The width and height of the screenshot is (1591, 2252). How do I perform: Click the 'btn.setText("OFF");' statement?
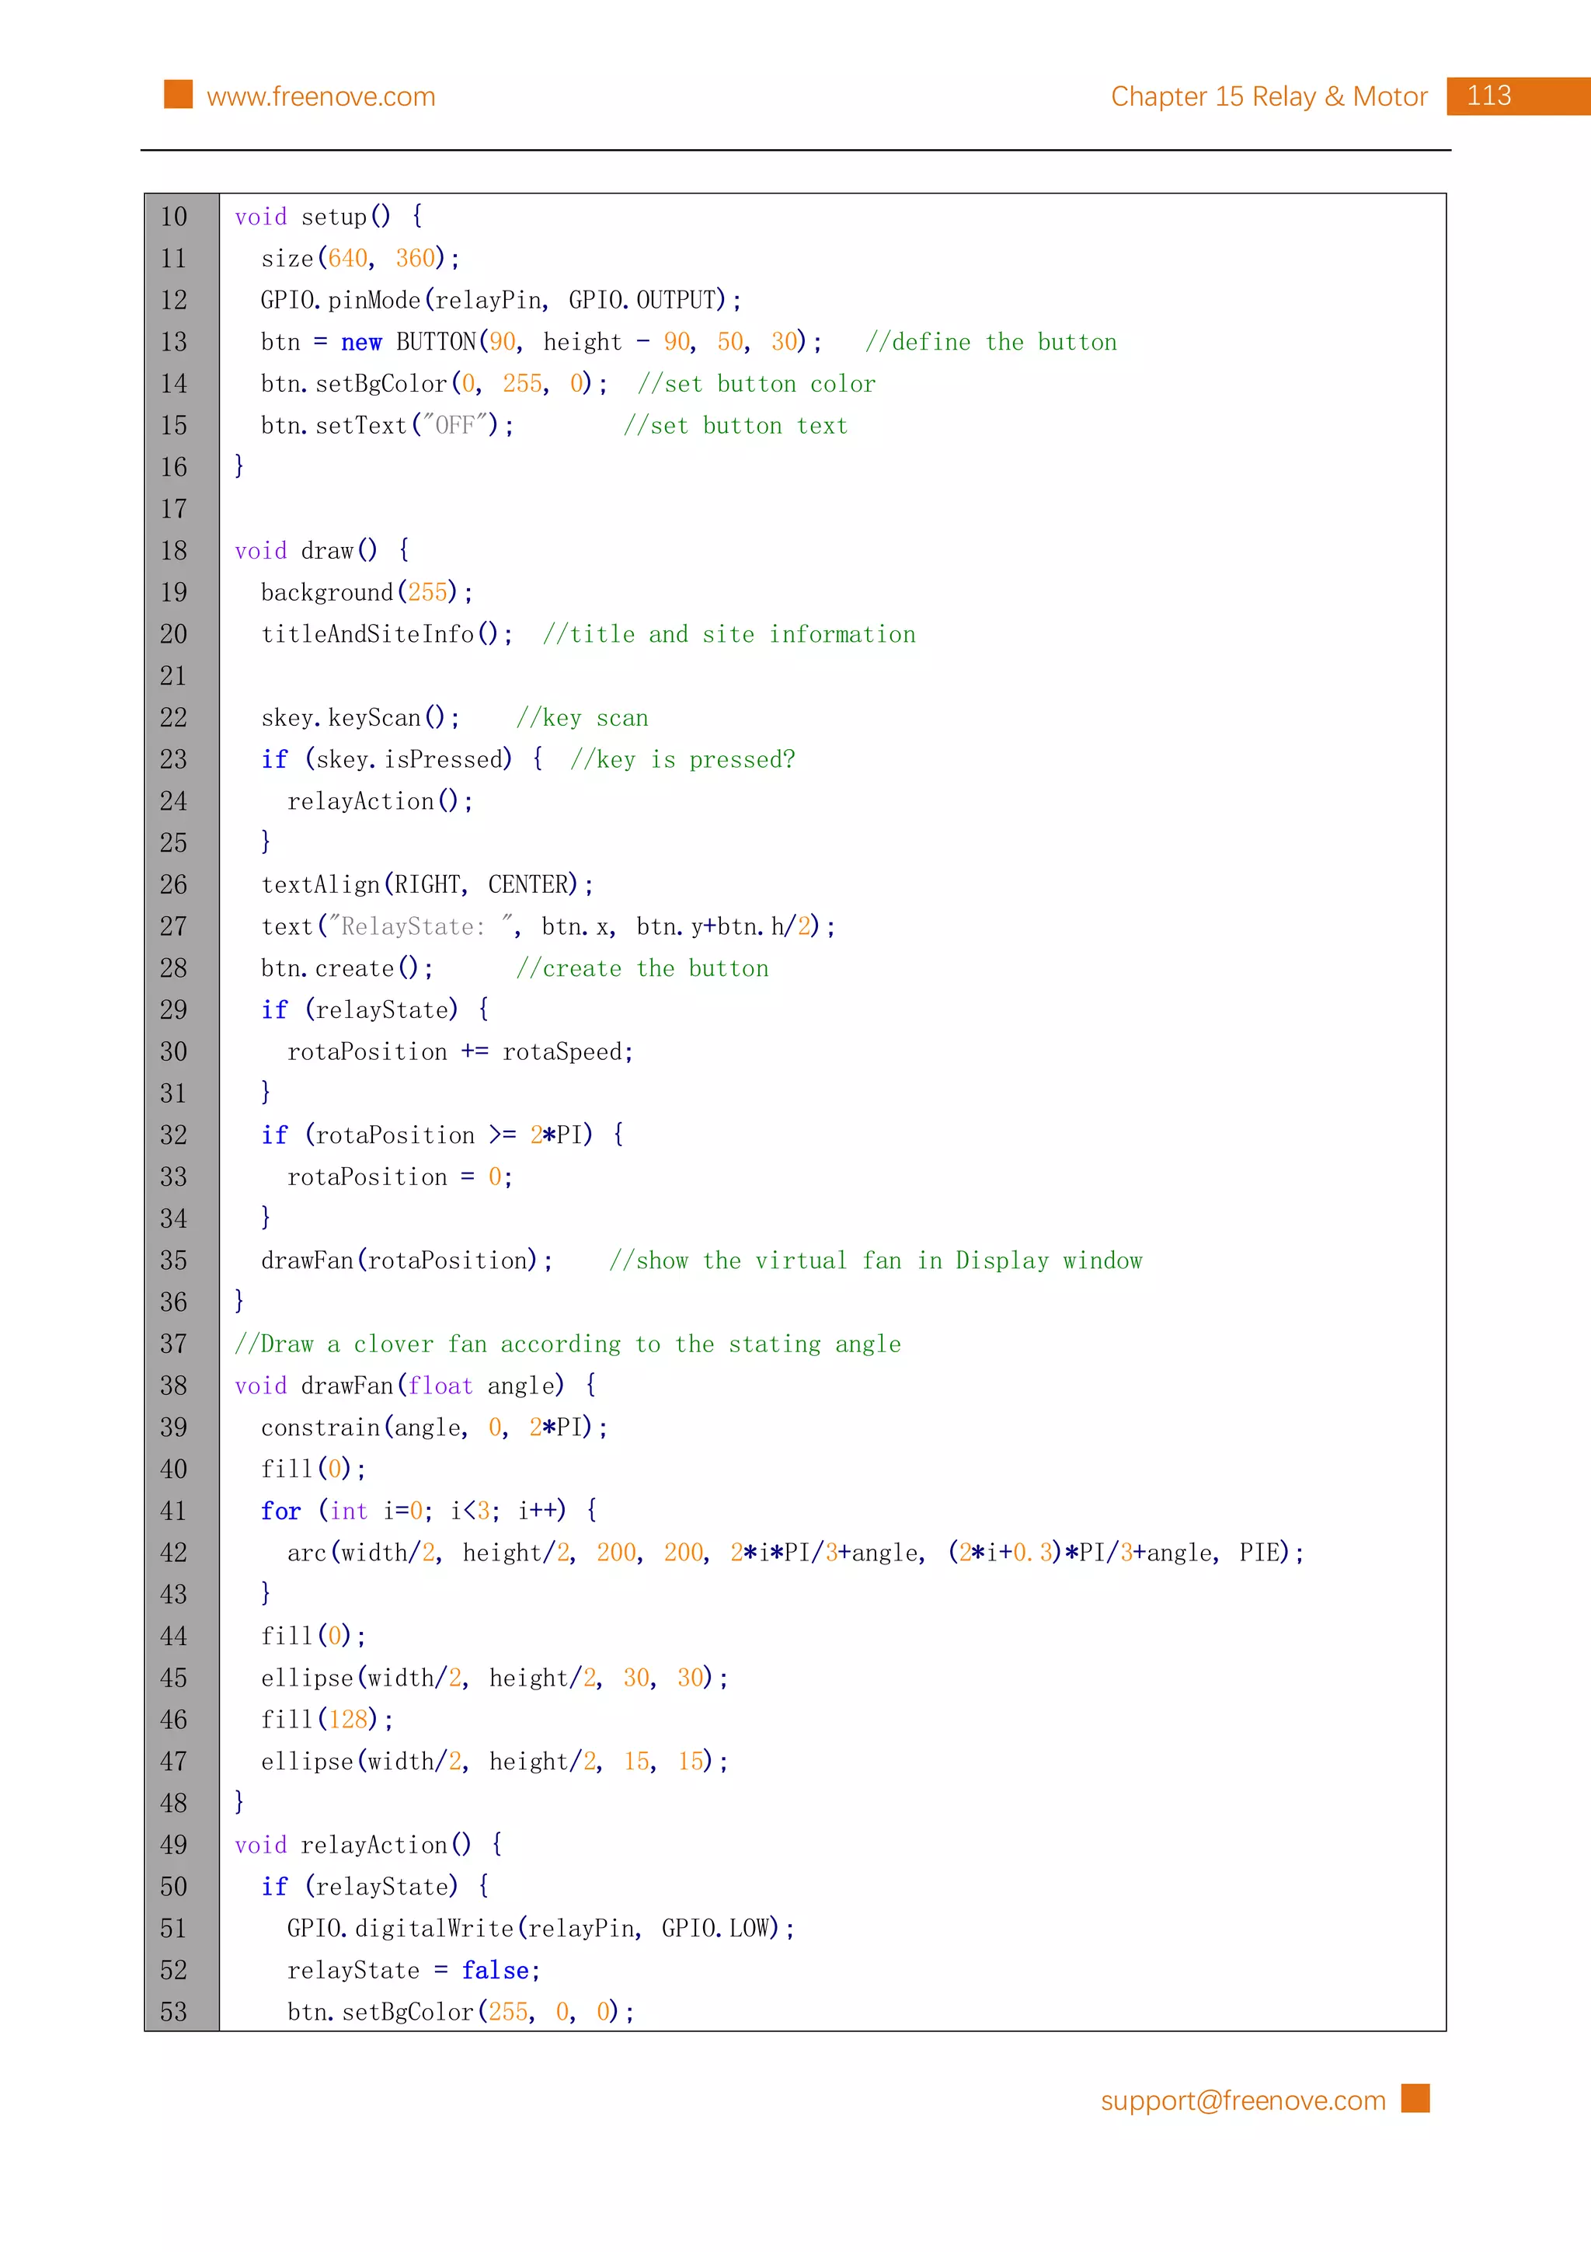pos(387,426)
